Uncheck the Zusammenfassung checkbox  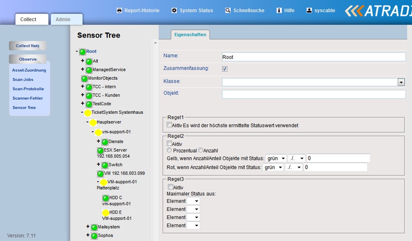pyautogui.click(x=225, y=69)
